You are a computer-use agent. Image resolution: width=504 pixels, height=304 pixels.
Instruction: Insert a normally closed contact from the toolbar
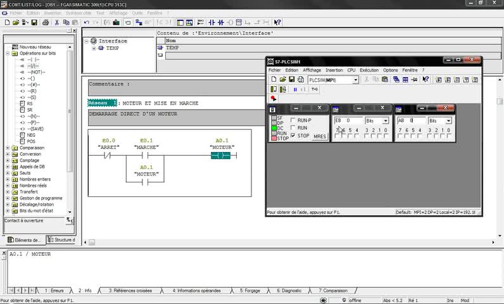[221, 22]
